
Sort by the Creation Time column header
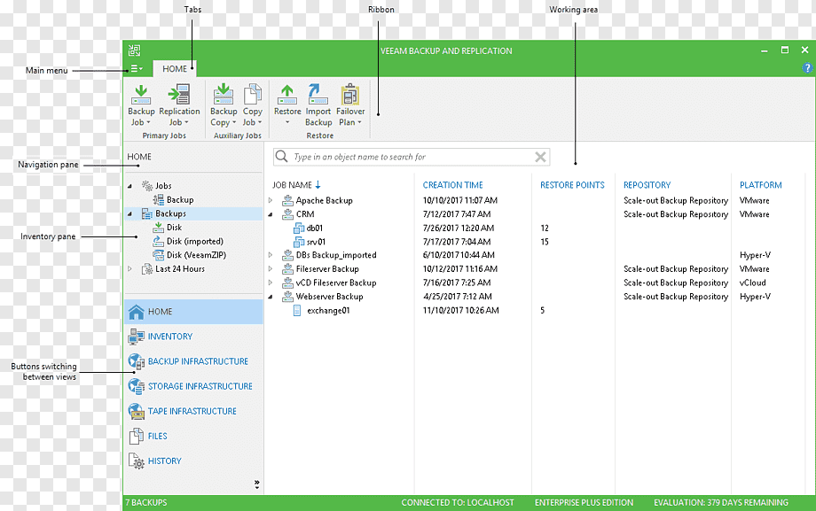coord(452,185)
